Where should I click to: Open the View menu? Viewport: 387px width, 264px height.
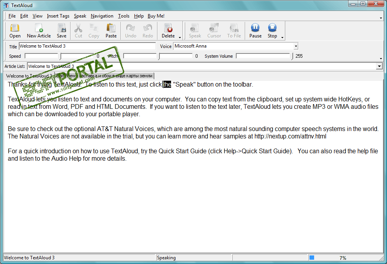pos(37,16)
